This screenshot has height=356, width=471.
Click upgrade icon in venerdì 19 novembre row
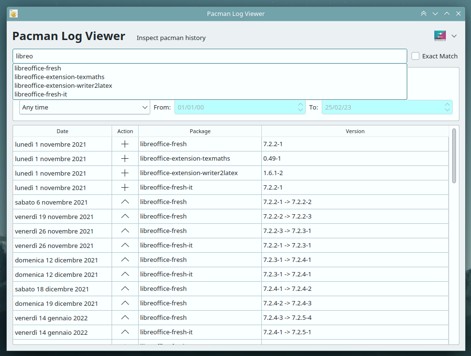(125, 216)
